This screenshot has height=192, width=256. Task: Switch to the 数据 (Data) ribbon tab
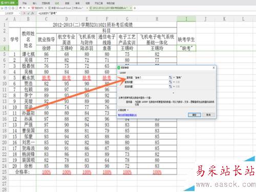click(x=67, y=3)
